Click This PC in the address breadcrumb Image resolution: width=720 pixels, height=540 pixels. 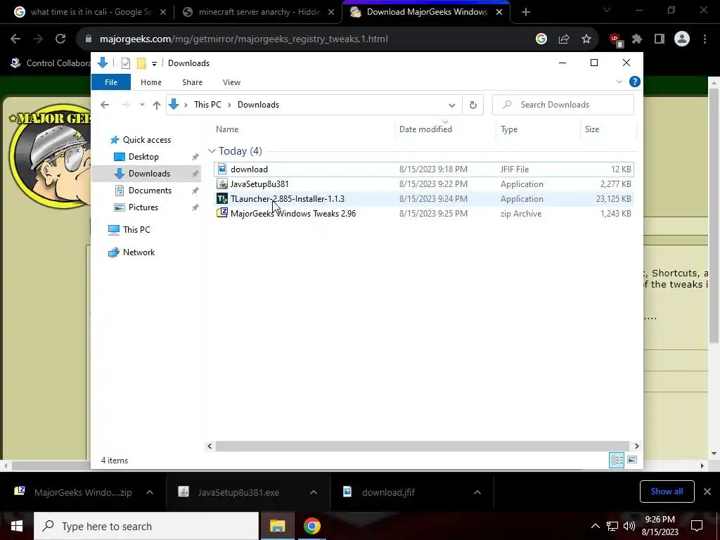[207, 105]
